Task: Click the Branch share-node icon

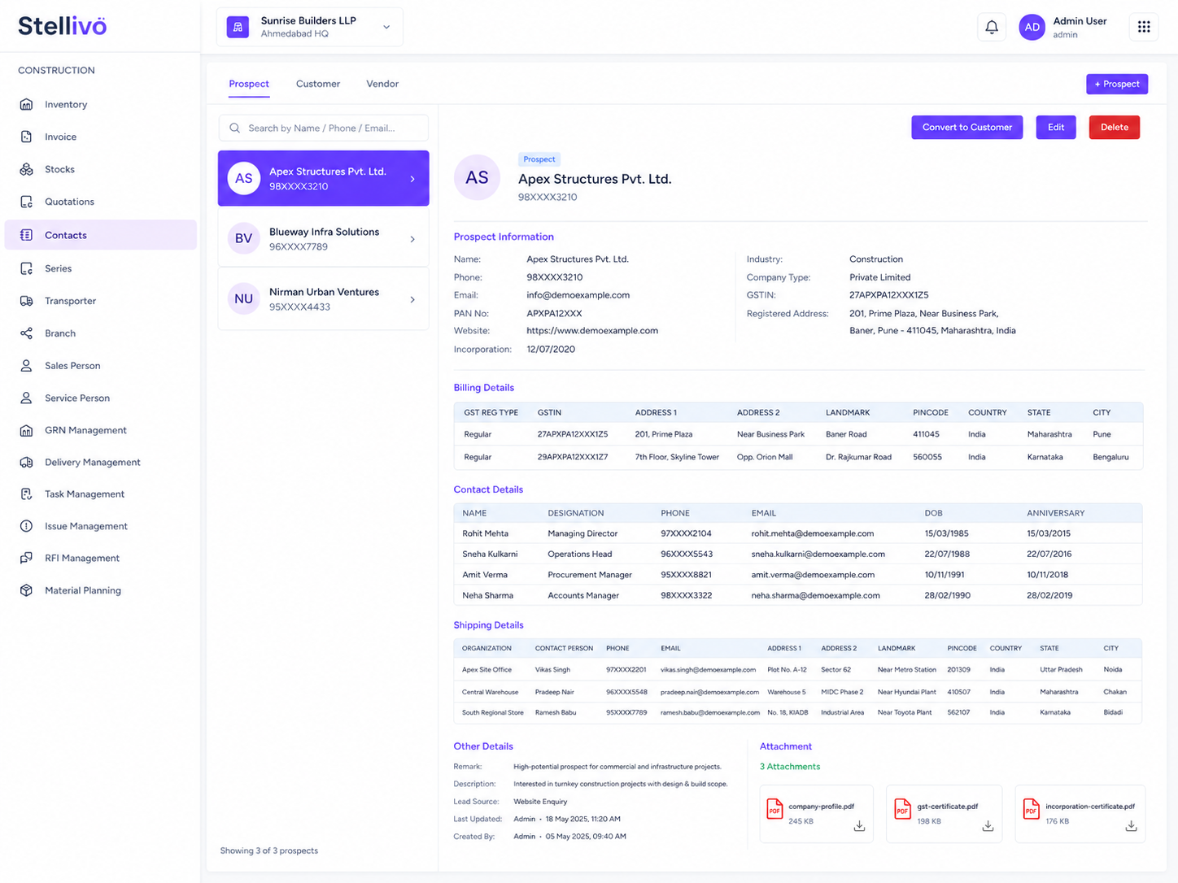Action: 26,333
